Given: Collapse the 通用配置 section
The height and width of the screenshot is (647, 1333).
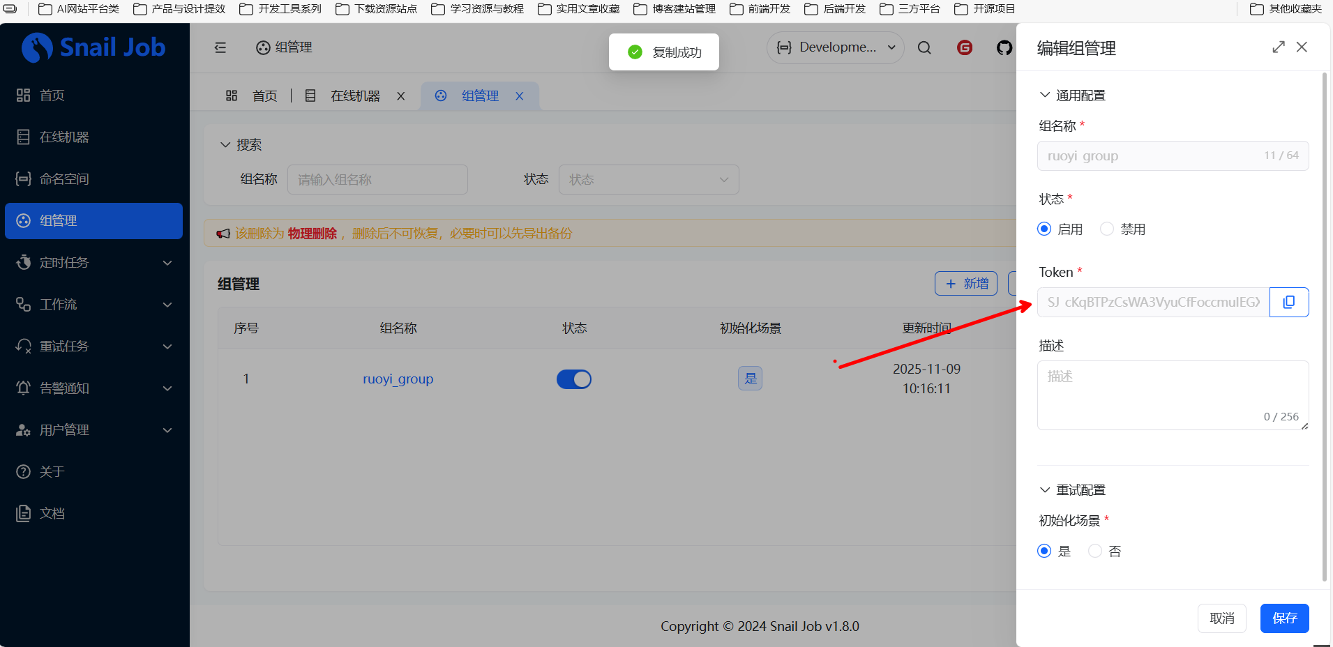Looking at the screenshot, I should point(1044,95).
